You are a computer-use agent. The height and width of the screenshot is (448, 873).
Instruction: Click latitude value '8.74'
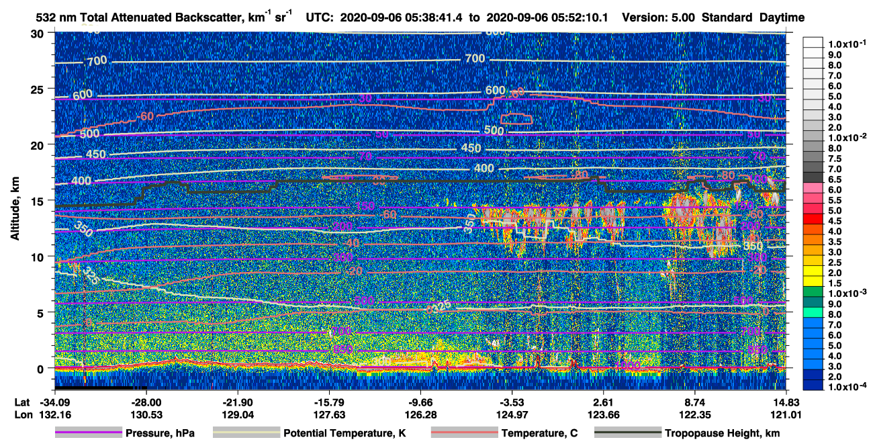tap(695, 402)
